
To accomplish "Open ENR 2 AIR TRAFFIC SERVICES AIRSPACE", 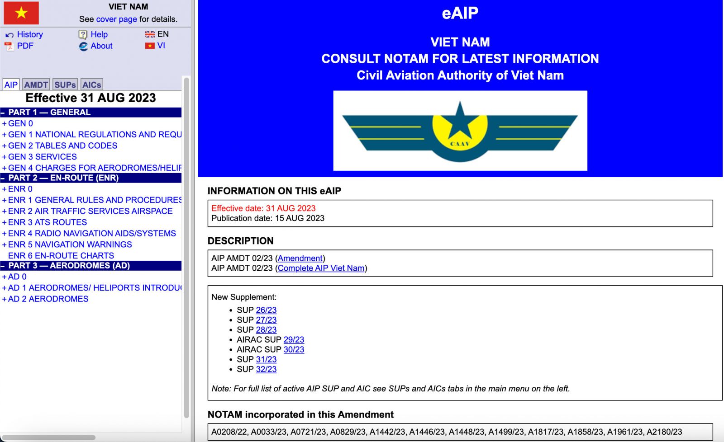I will [x=90, y=211].
